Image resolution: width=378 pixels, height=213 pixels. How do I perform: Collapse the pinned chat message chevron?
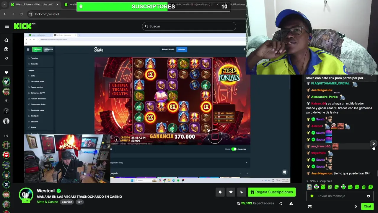pyautogui.click(x=372, y=75)
